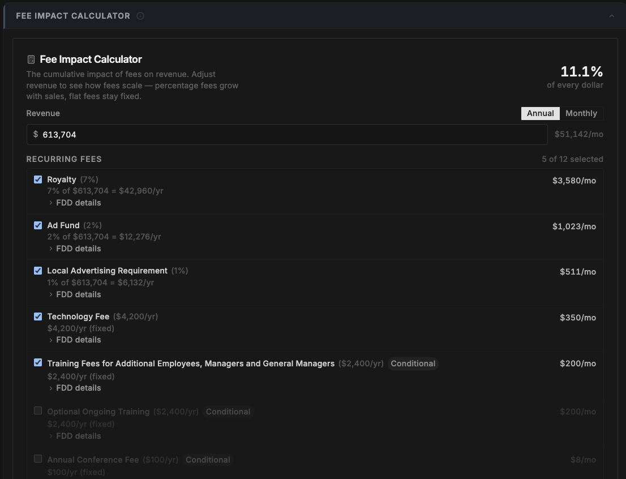Click the calculator icon next to the title

point(31,59)
